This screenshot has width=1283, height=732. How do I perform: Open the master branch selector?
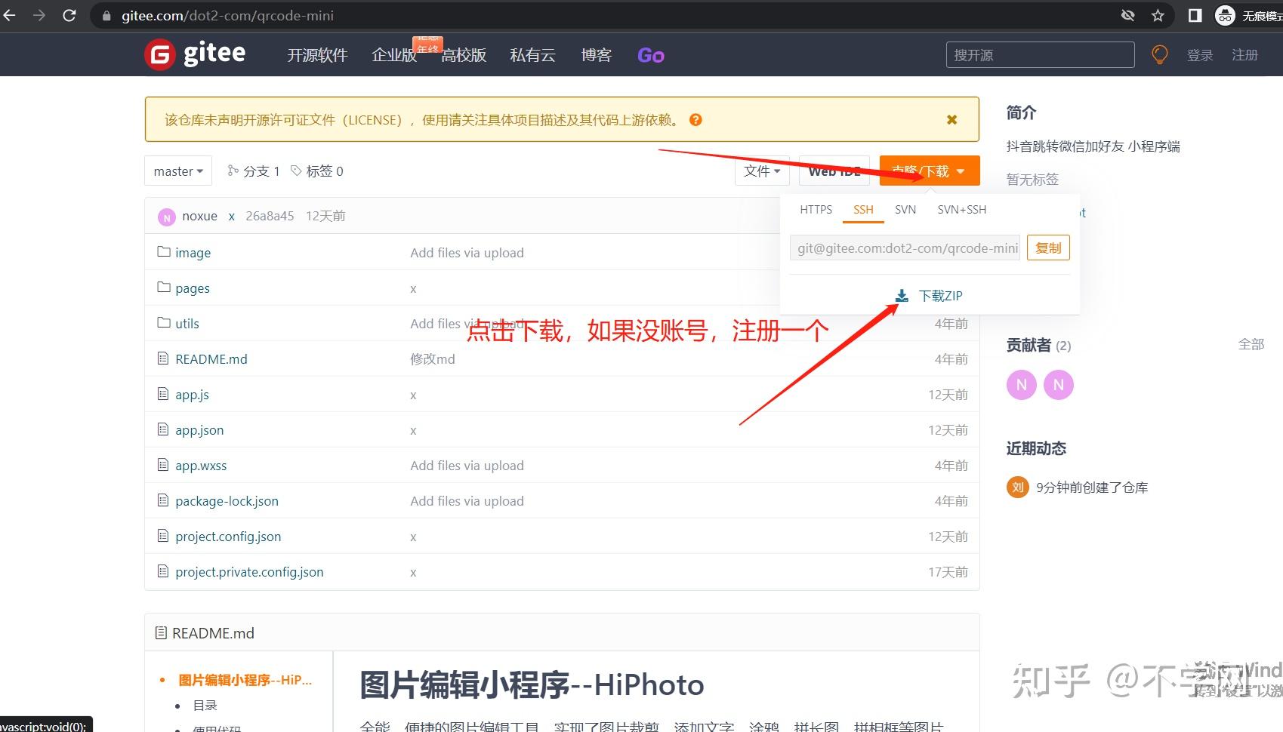pyautogui.click(x=177, y=171)
